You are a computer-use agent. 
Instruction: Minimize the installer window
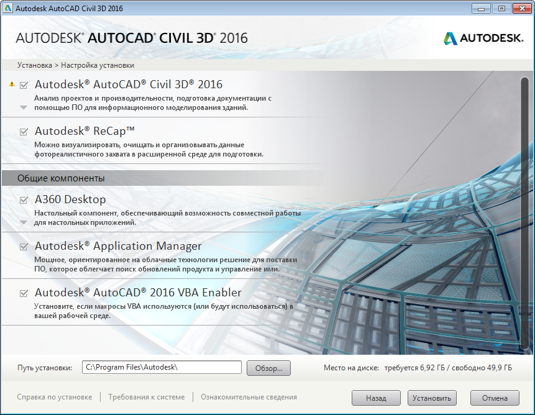click(482, 9)
